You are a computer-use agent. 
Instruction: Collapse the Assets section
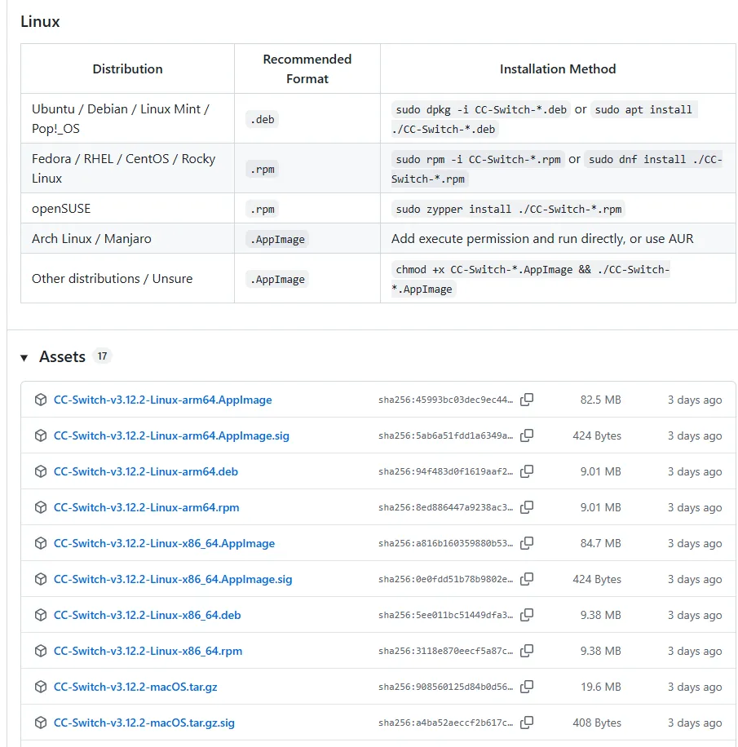click(x=24, y=357)
